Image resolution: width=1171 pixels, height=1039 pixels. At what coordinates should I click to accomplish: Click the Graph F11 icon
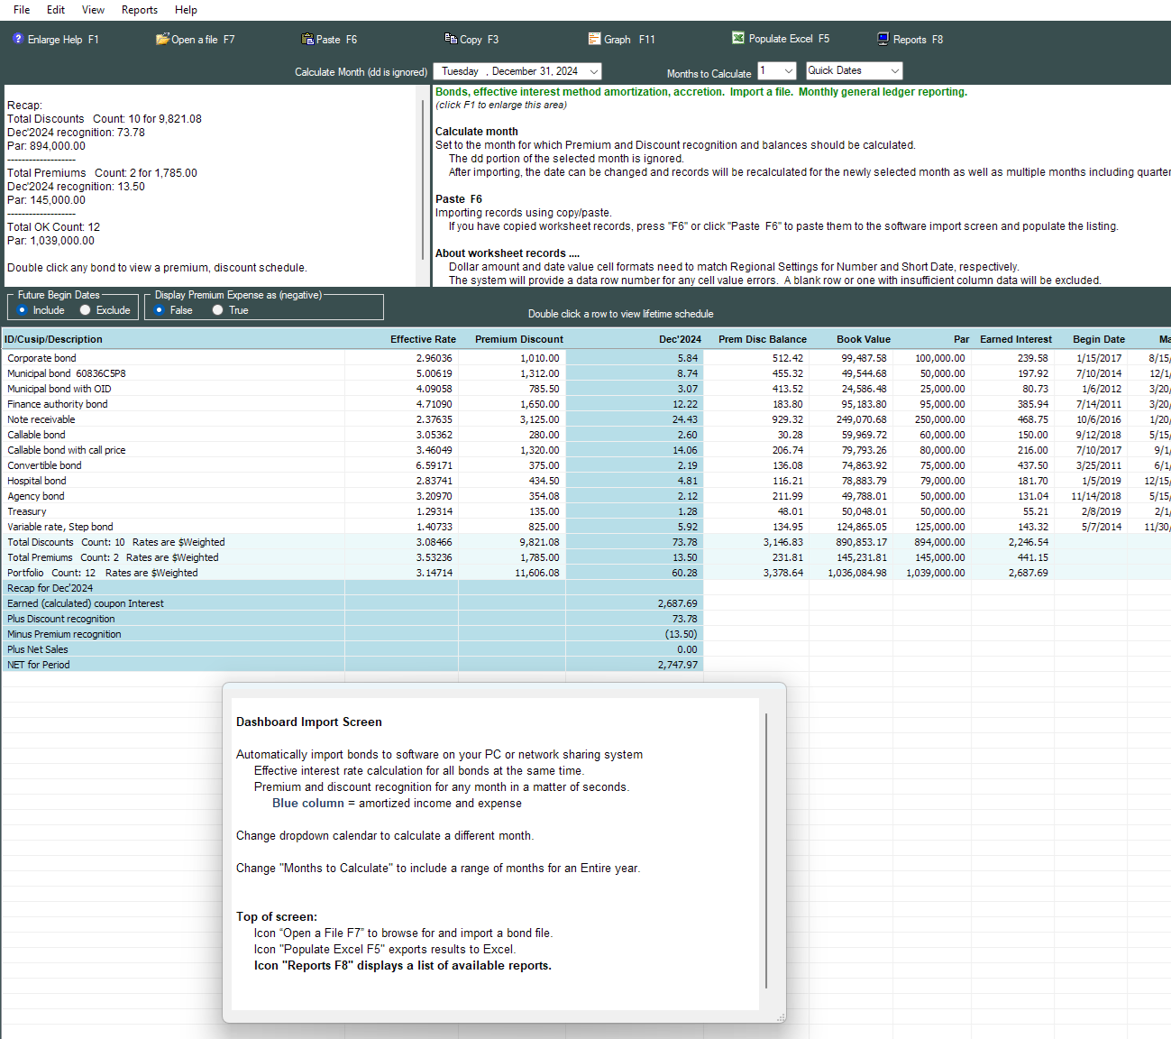coord(594,39)
